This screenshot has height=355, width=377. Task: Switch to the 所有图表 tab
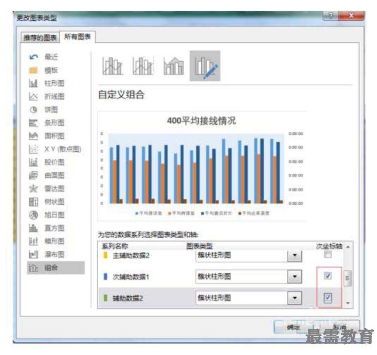[x=78, y=37]
